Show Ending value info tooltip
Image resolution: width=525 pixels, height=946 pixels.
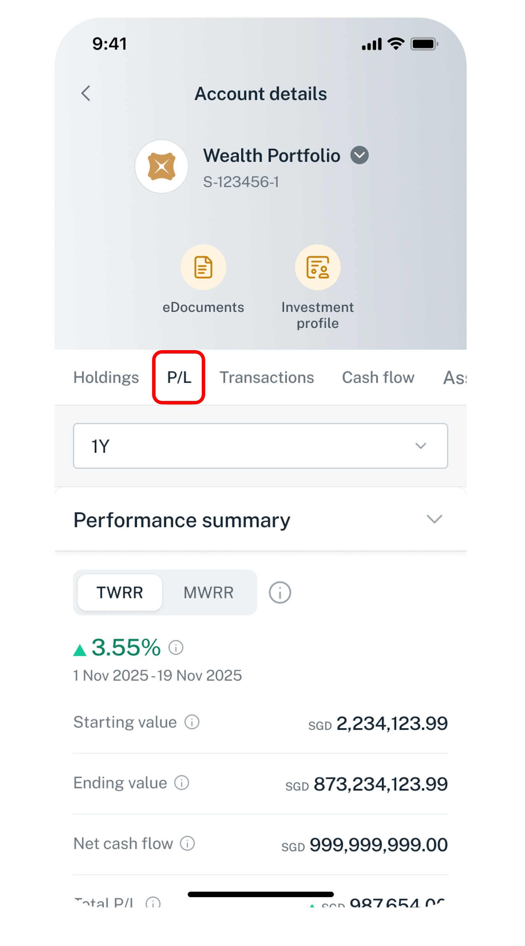tap(182, 782)
